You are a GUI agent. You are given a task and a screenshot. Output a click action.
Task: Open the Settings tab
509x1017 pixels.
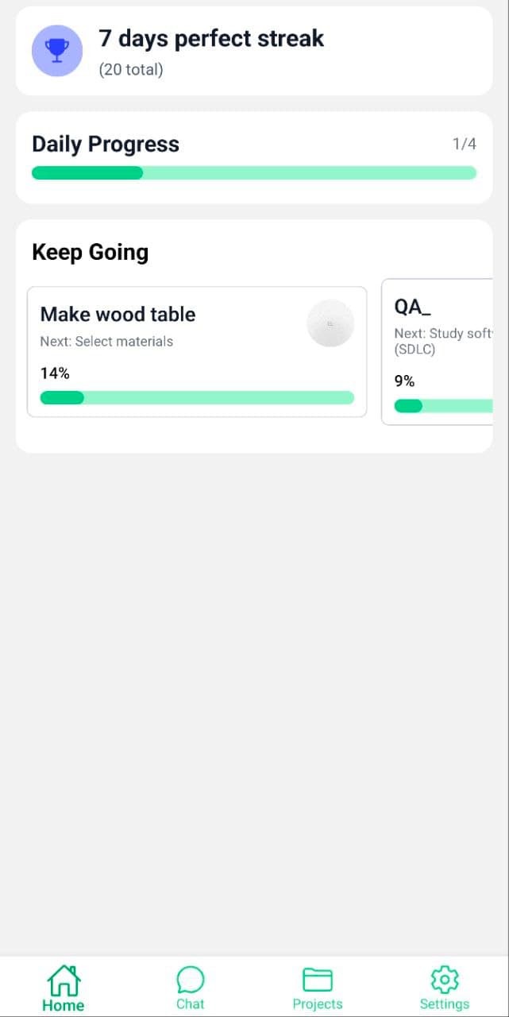pos(444,987)
